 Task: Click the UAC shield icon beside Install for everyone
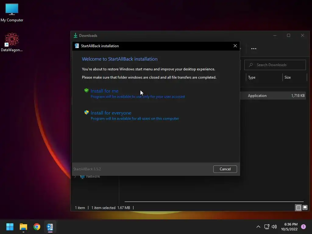(86, 112)
